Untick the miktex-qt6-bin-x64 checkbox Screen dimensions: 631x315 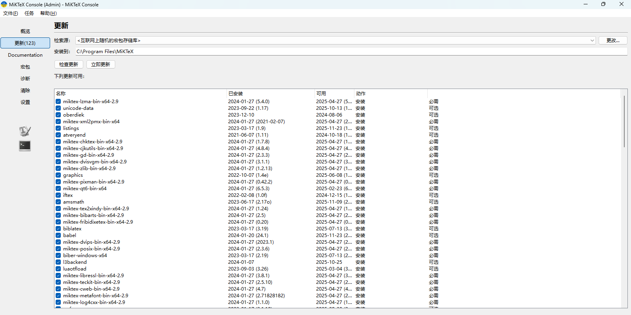(x=58, y=189)
